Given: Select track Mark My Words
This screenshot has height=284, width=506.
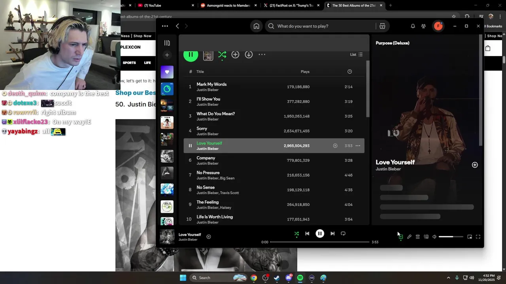Looking at the screenshot, I should [x=274, y=87].
